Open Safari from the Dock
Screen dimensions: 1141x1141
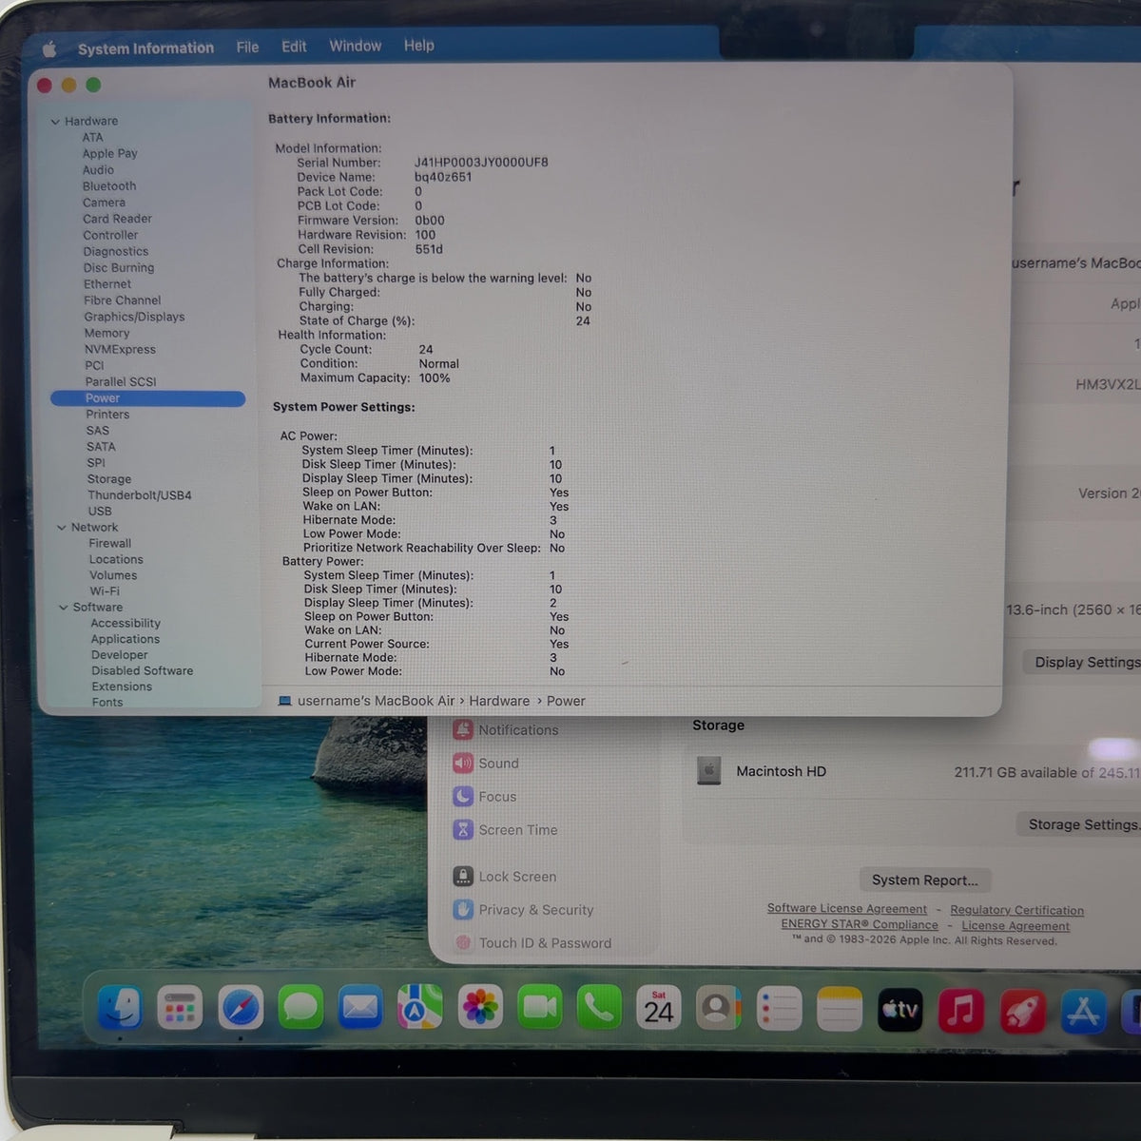click(x=241, y=1009)
